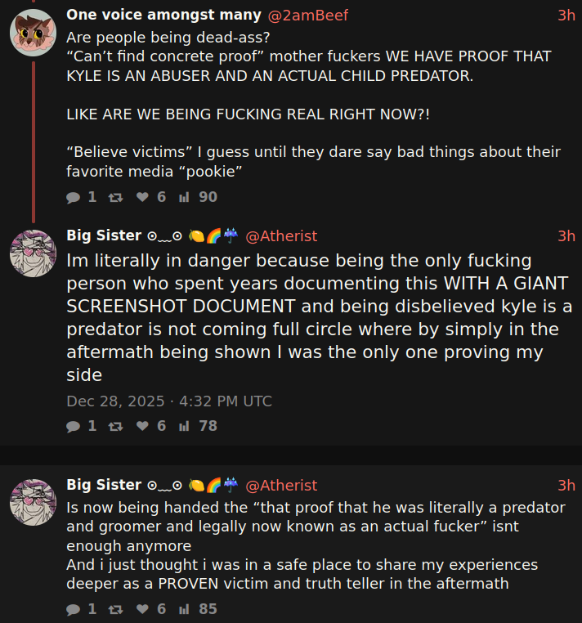This screenshot has width=582, height=623.
Task: Like the Dec 28, 2025 post
Action: click(142, 426)
